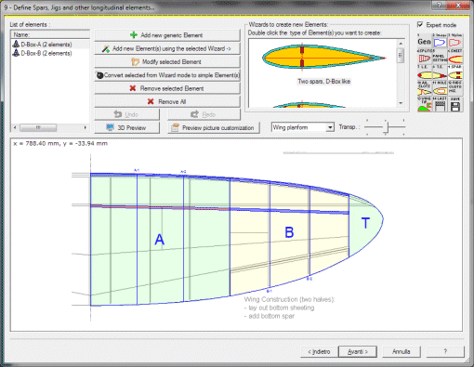The width and height of the screenshot is (474, 367).
Task: Toggle the Expert mode checkbox
Action: [x=420, y=24]
